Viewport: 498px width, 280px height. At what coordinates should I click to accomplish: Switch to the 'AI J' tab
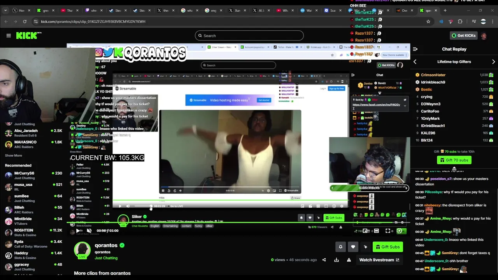coord(261,10)
